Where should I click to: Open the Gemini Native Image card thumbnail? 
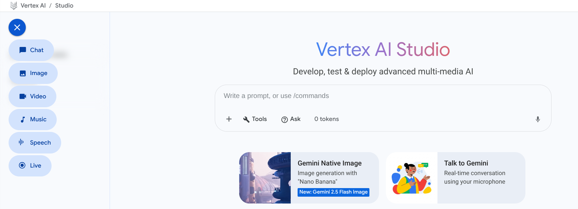(x=265, y=178)
